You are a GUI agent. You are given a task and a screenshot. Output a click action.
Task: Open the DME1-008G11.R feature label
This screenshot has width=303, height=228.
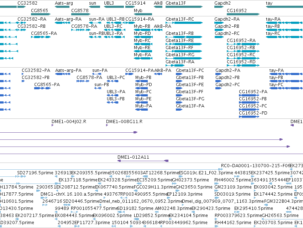(124, 122)
